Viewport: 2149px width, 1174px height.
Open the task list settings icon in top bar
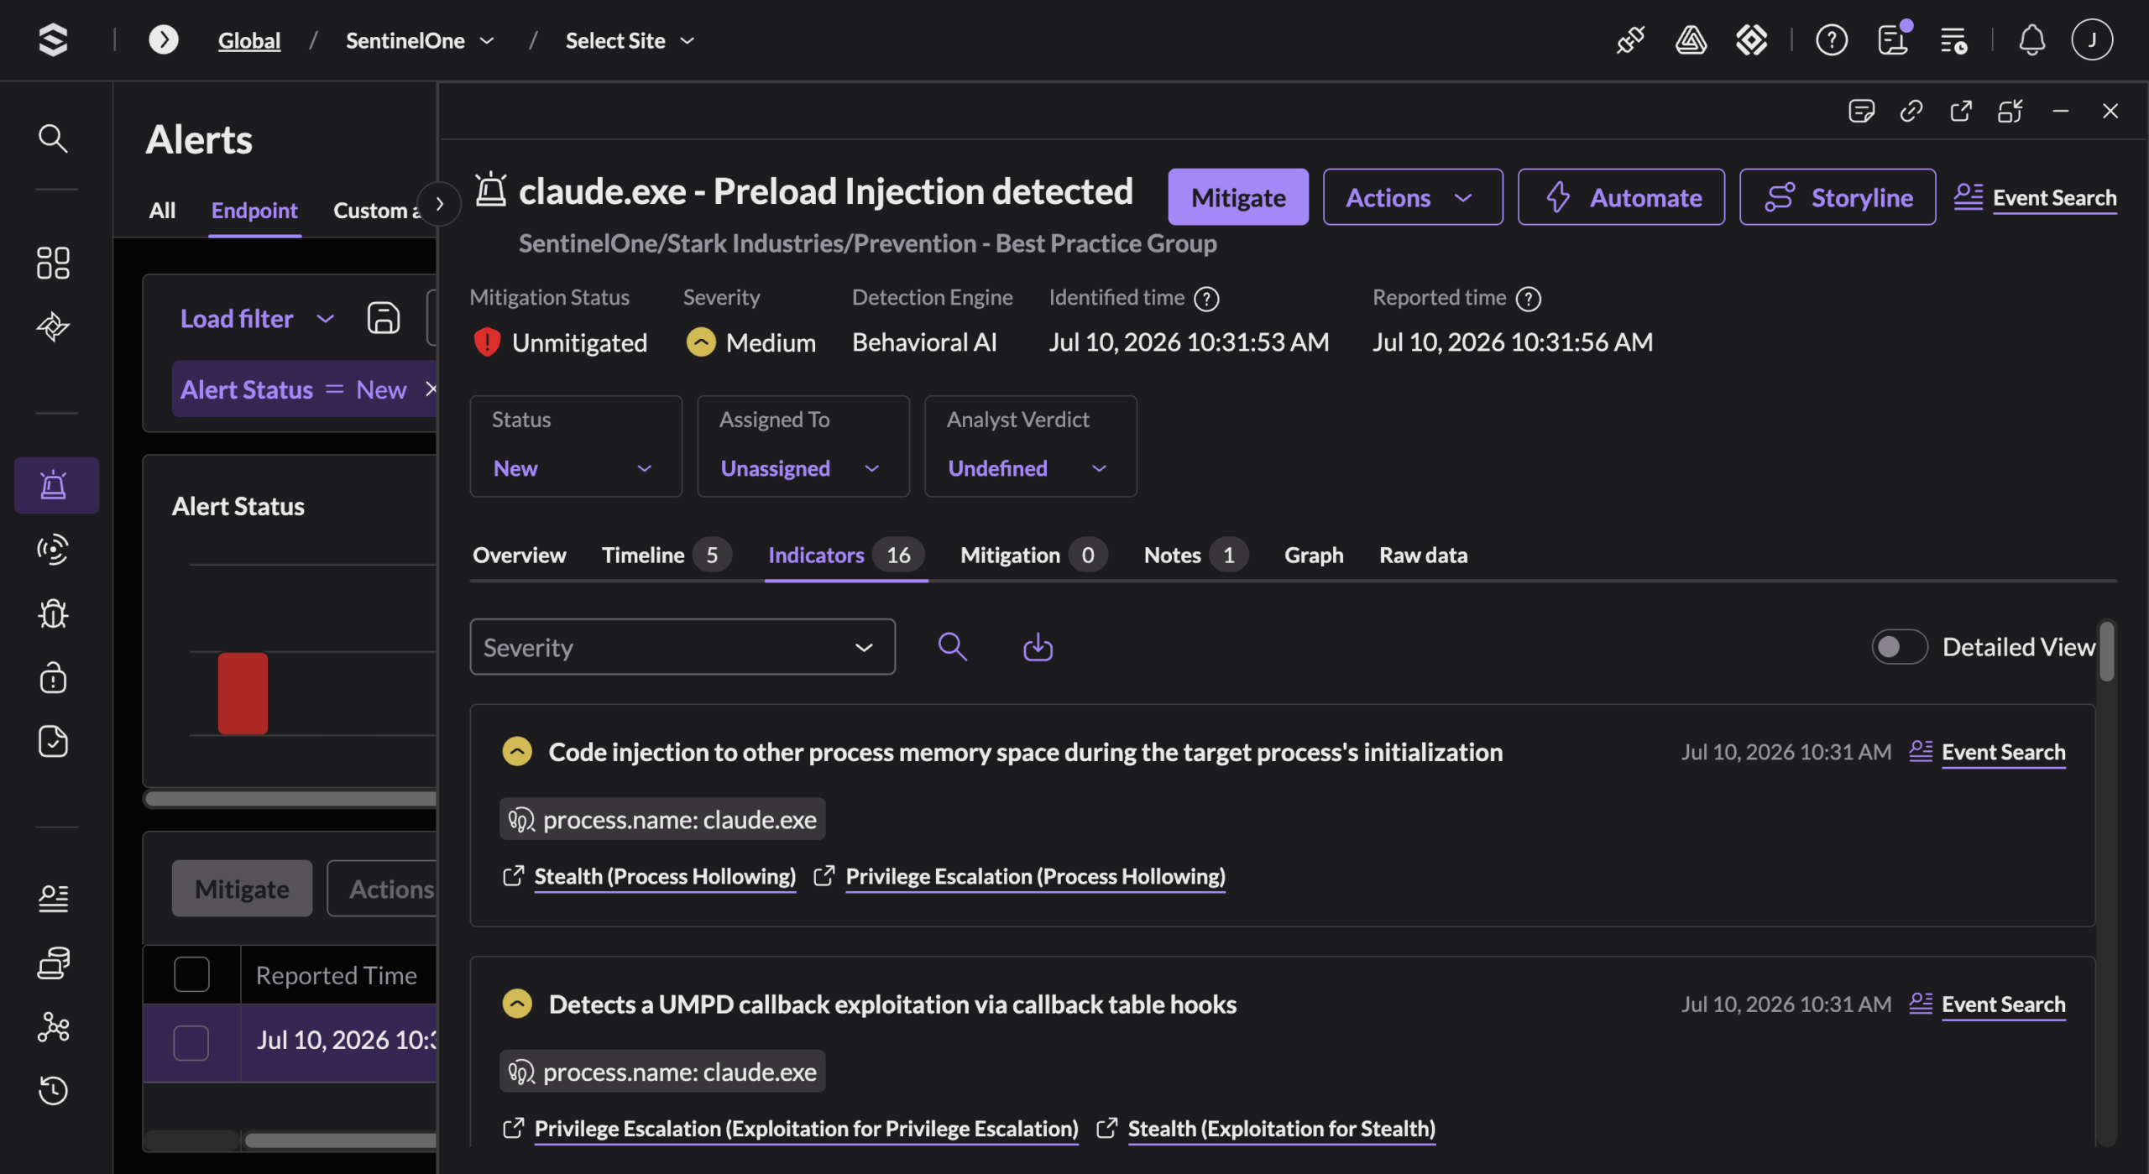1953,39
